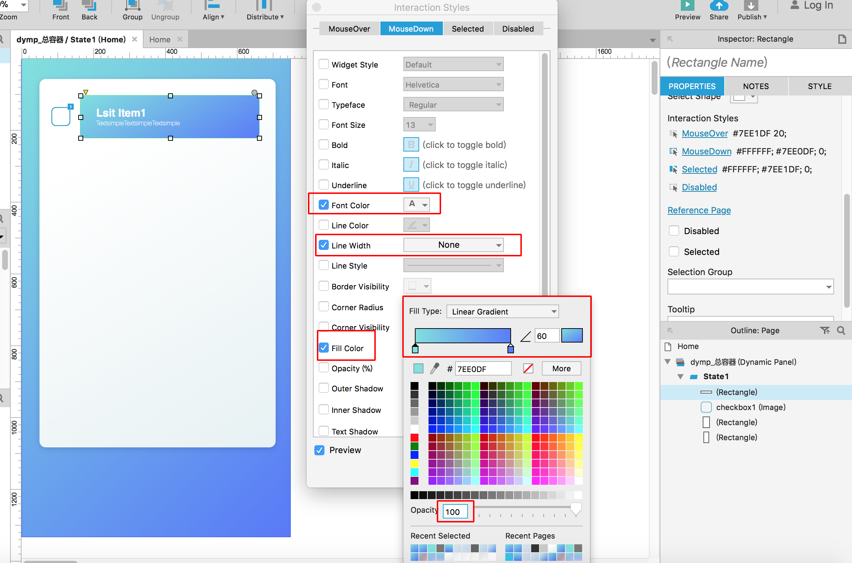This screenshot has height=563, width=852.
Task: Click the Outline filter funnel icon
Action: (x=825, y=330)
